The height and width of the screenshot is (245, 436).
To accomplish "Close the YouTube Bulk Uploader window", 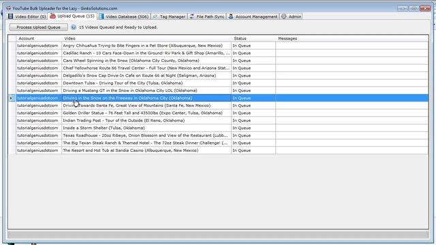I will [425, 8].
